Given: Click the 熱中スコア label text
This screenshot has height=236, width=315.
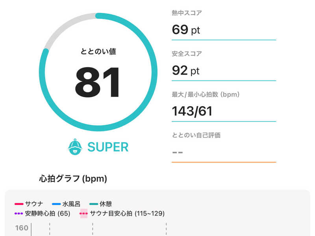Looking at the screenshot, I should [187, 13].
